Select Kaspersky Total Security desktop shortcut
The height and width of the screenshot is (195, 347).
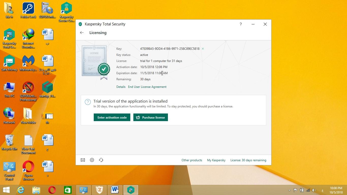tap(9, 39)
